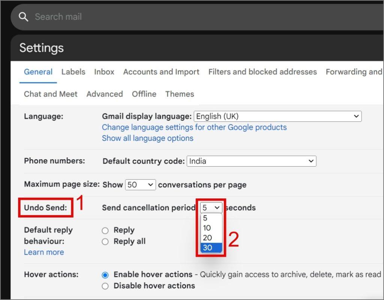
Task: Choose 30 seconds cancellation option
Action: click(x=211, y=248)
